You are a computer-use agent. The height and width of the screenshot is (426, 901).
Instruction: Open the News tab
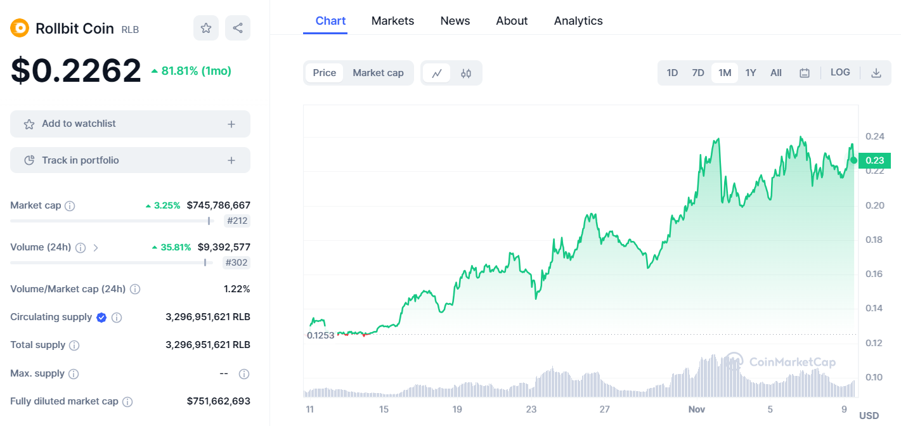pyautogui.click(x=455, y=21)
